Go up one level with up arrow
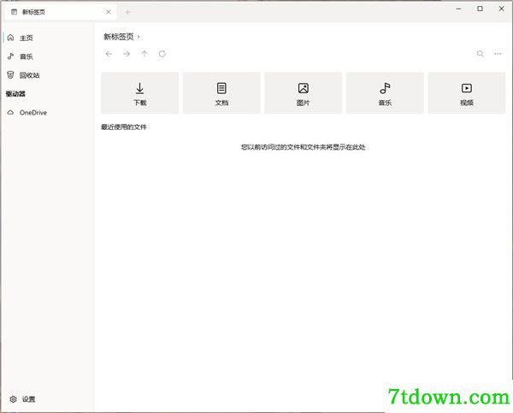 pos(144,54)
